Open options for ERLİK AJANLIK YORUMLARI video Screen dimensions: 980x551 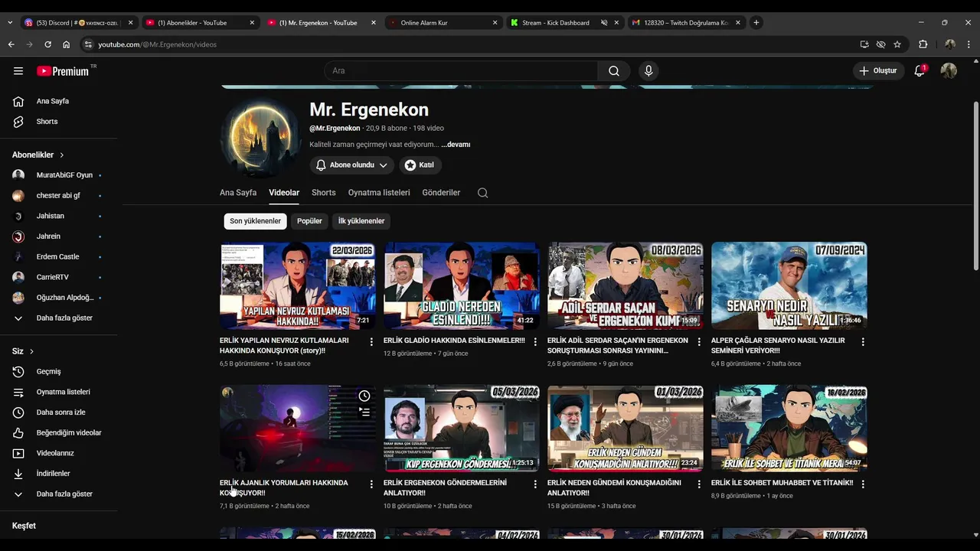click(x=371, y=484)
